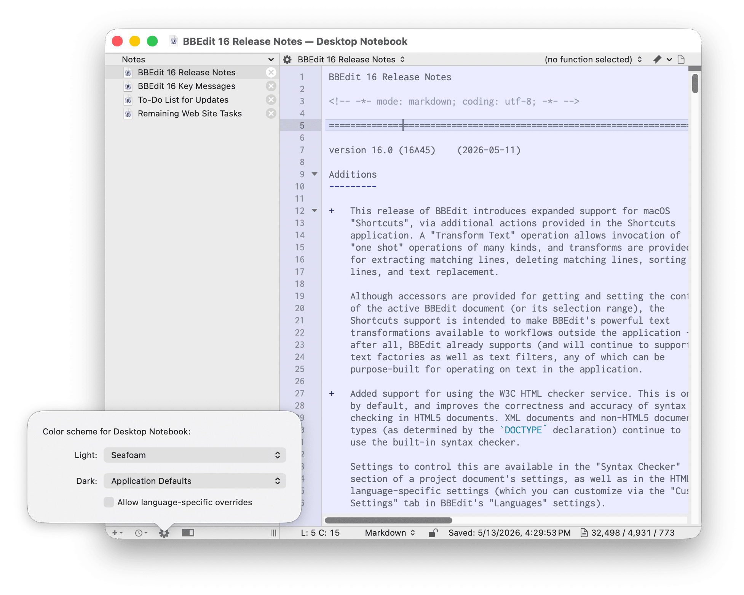Viewport: 744px width, 595px height.
Task: Close the BBEdit 16 Key Messages document
Action: tap(271, 86)
